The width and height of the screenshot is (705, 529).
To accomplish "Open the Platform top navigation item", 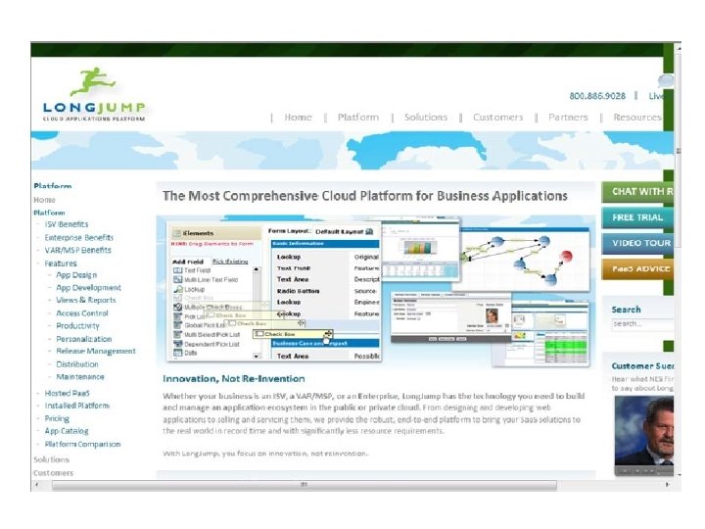I will (358, 118).
